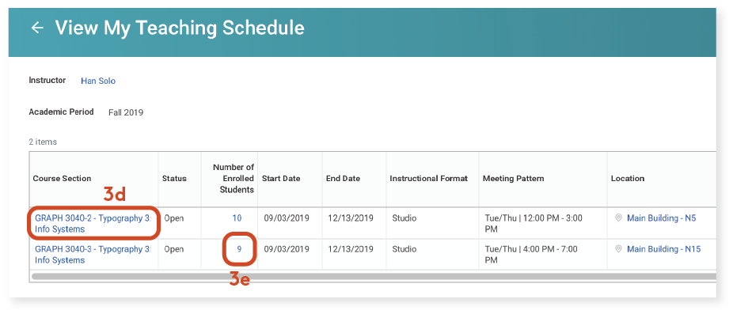Image resolution: width=733 pixels, height=314 pixels.
Task: Click the View My Teaching Schedule title
Action: point(180,28)
